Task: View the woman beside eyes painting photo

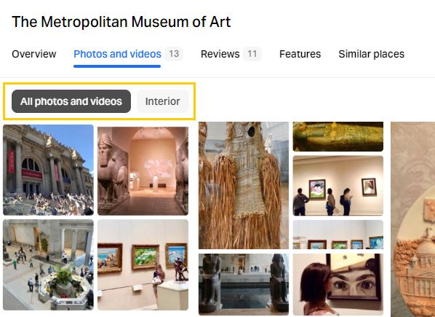Action: tap(338, 284)
